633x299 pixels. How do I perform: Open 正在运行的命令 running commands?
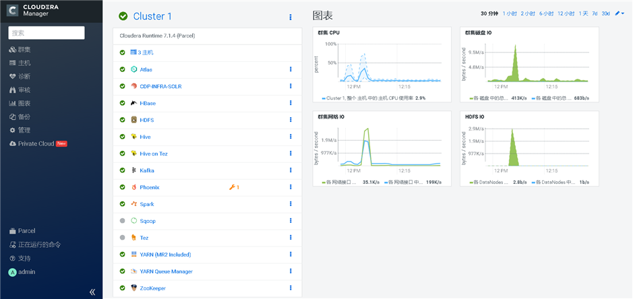[35, 244]
